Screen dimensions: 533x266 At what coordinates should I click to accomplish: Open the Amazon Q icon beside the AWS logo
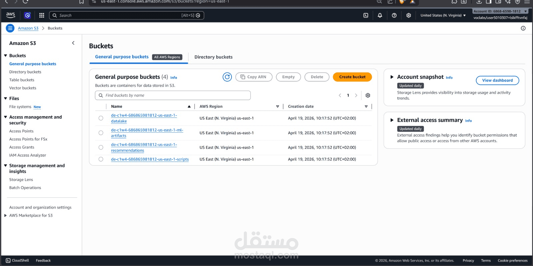pos(27,15)
